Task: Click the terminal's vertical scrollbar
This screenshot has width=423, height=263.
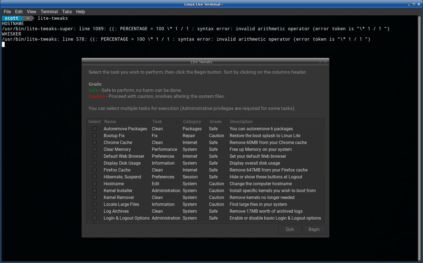Action: [x=420, y=137]
